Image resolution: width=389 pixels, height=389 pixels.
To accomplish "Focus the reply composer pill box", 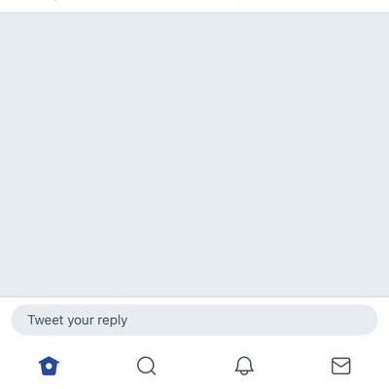I will point(194,320).
